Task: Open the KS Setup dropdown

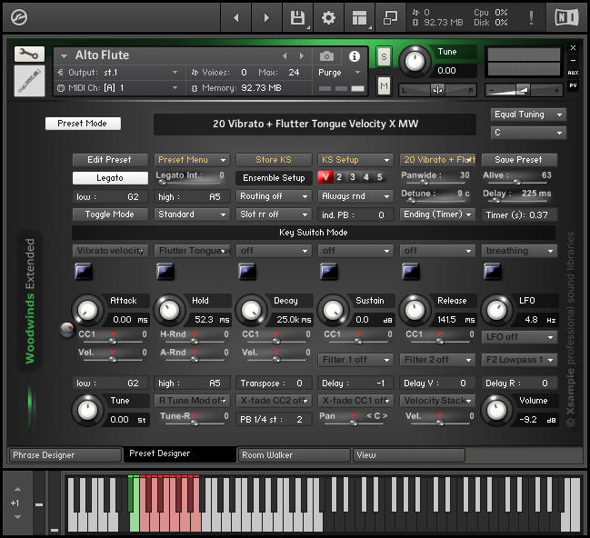Action: [355, 160]
